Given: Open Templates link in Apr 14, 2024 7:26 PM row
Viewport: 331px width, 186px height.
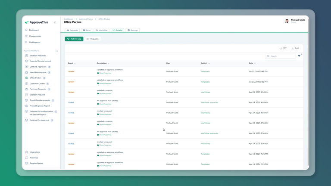Looking at the screenshot, I should click(205, 154).
